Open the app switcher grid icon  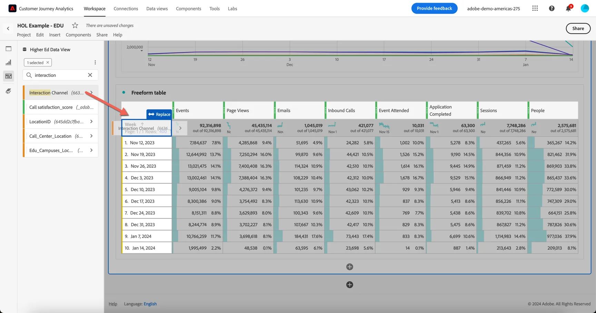click(535, 8)
